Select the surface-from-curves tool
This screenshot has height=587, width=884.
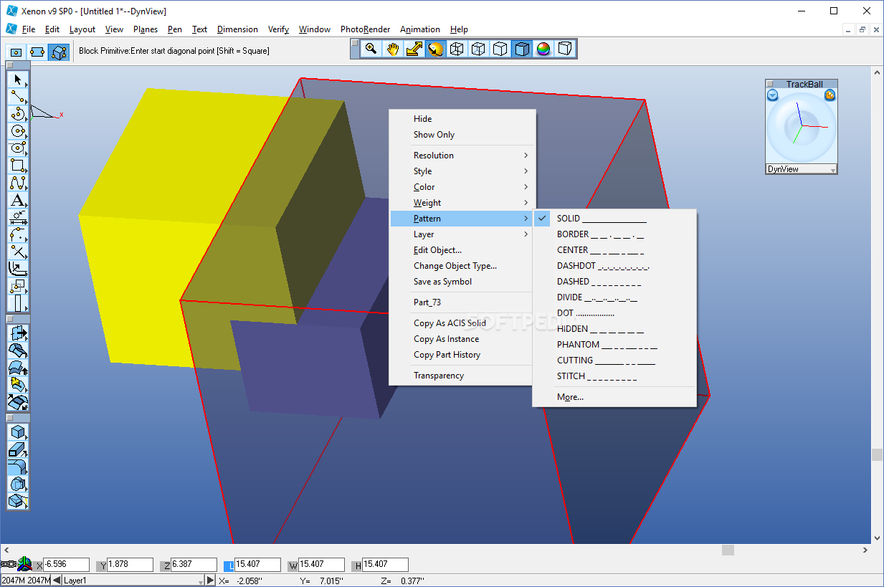coord(18,350)
